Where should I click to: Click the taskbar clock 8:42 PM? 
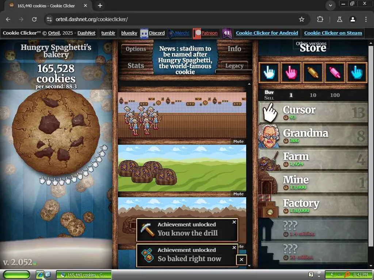pyautogui.click(x=360, y=275)
